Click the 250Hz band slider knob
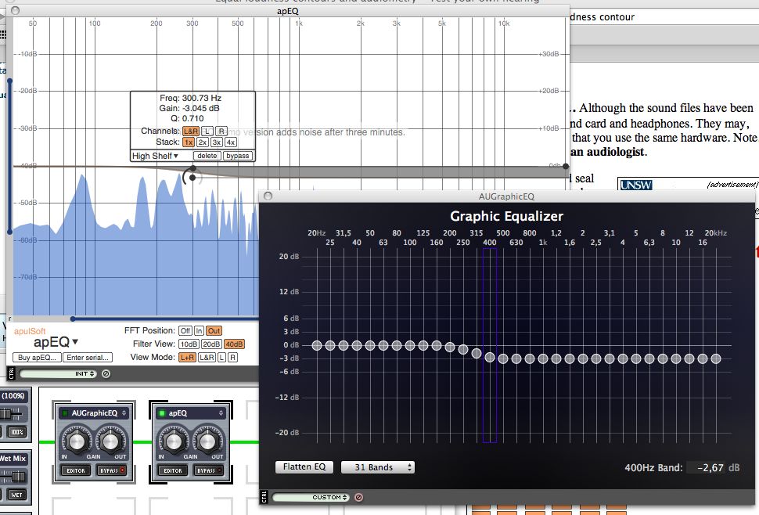 (463, 349)
